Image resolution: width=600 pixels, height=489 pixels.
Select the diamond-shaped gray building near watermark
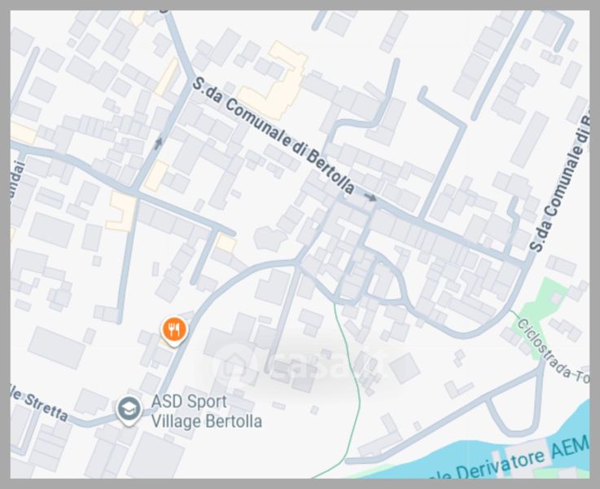point(405,368)
